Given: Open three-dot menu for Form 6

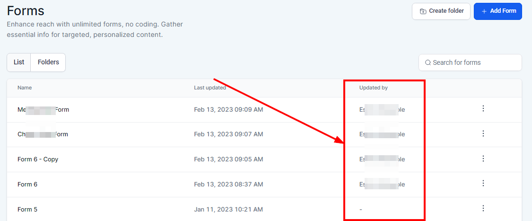Looking at the screenshot, I should 483,184.
